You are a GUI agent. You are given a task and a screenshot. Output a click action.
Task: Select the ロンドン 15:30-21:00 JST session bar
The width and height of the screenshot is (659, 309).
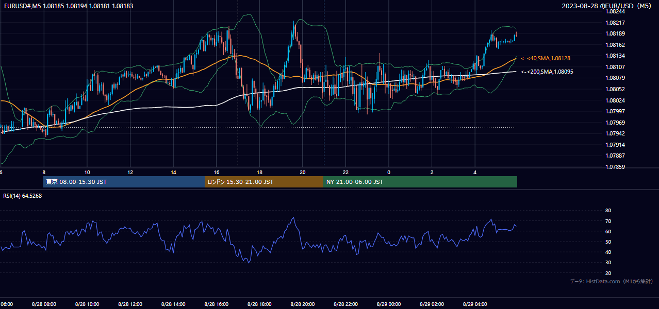tap(264, 182)
